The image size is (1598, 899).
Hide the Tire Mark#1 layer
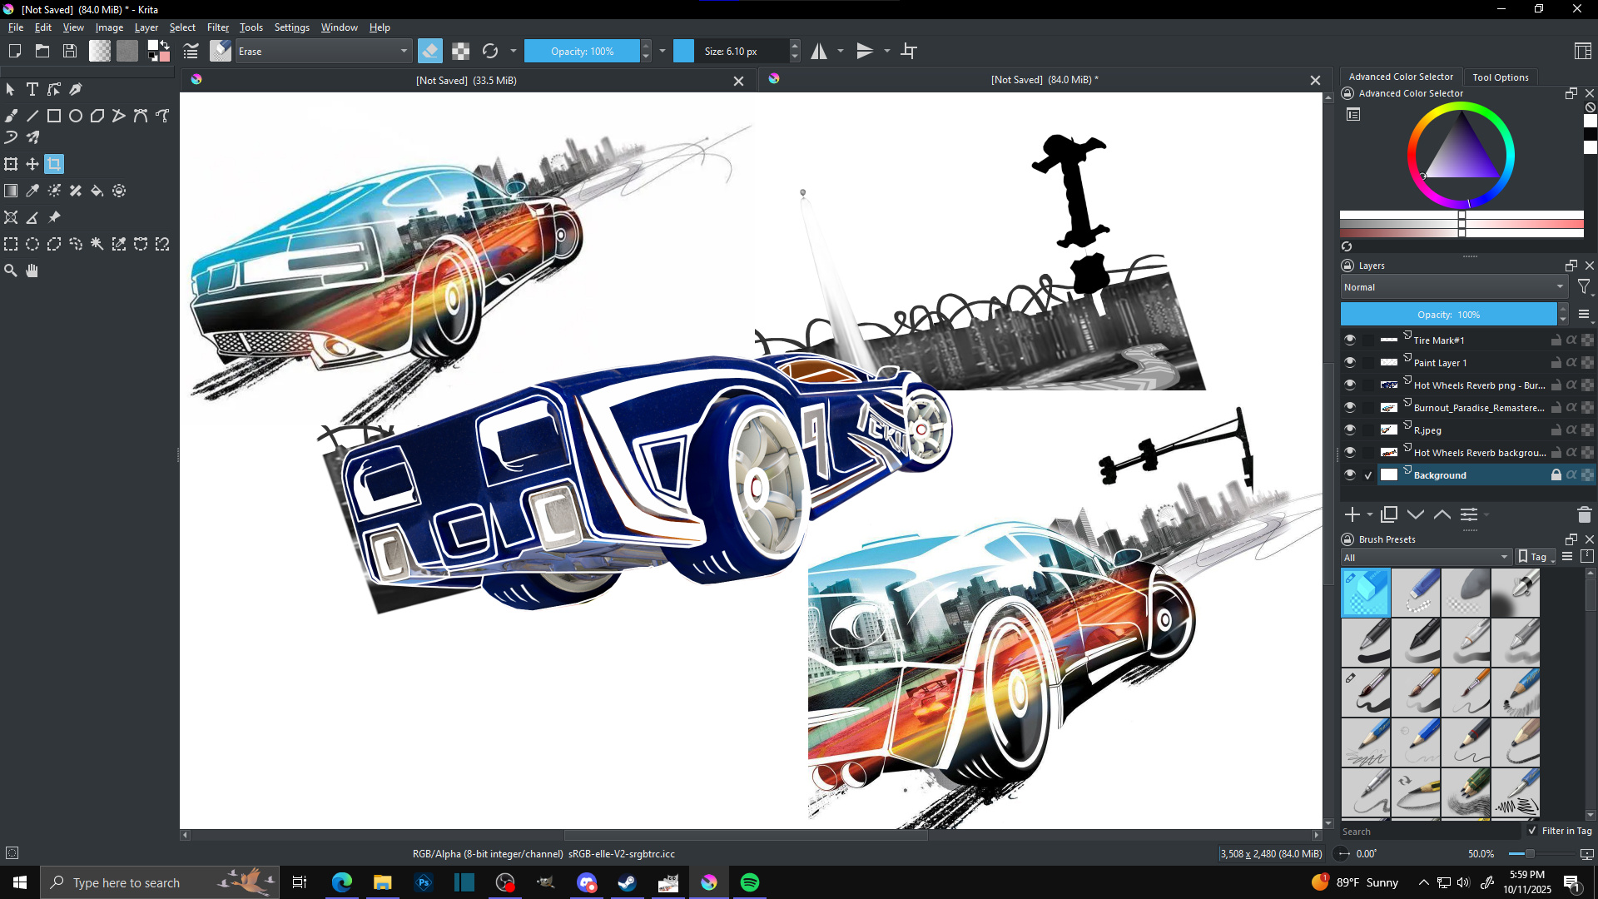pyautogui.click(x=1349, y=340)
